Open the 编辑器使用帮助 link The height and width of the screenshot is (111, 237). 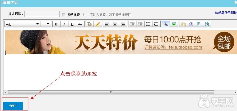click(x=226, y=13)
